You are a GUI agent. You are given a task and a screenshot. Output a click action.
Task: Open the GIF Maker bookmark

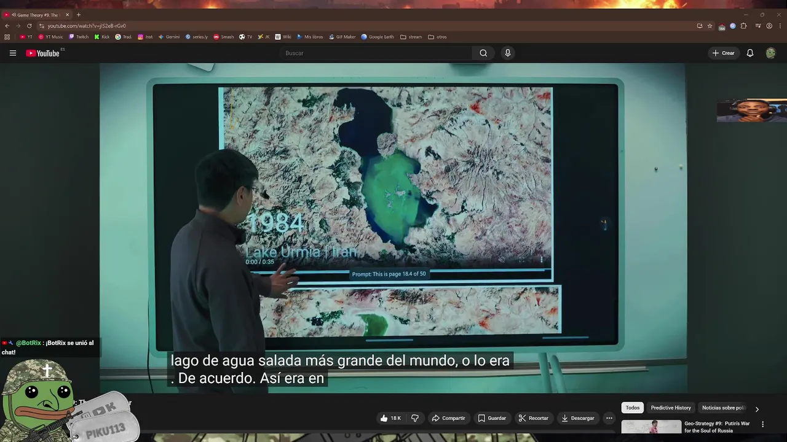342,37
